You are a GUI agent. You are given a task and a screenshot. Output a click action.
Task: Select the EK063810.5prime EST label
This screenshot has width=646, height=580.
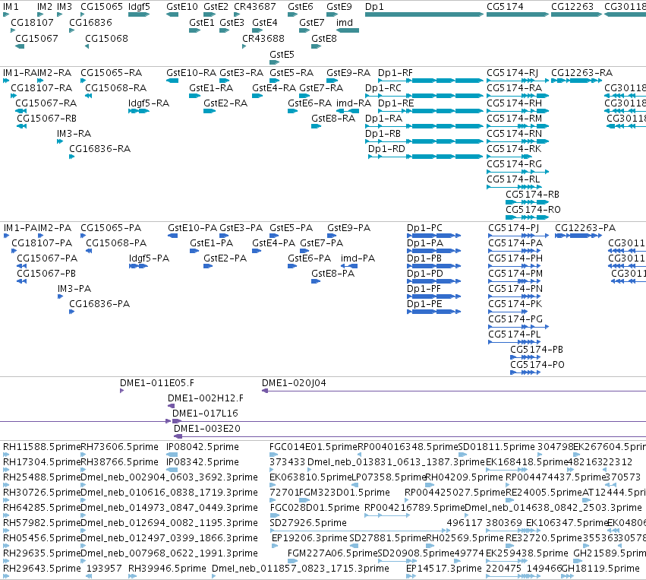pos(310,477)
